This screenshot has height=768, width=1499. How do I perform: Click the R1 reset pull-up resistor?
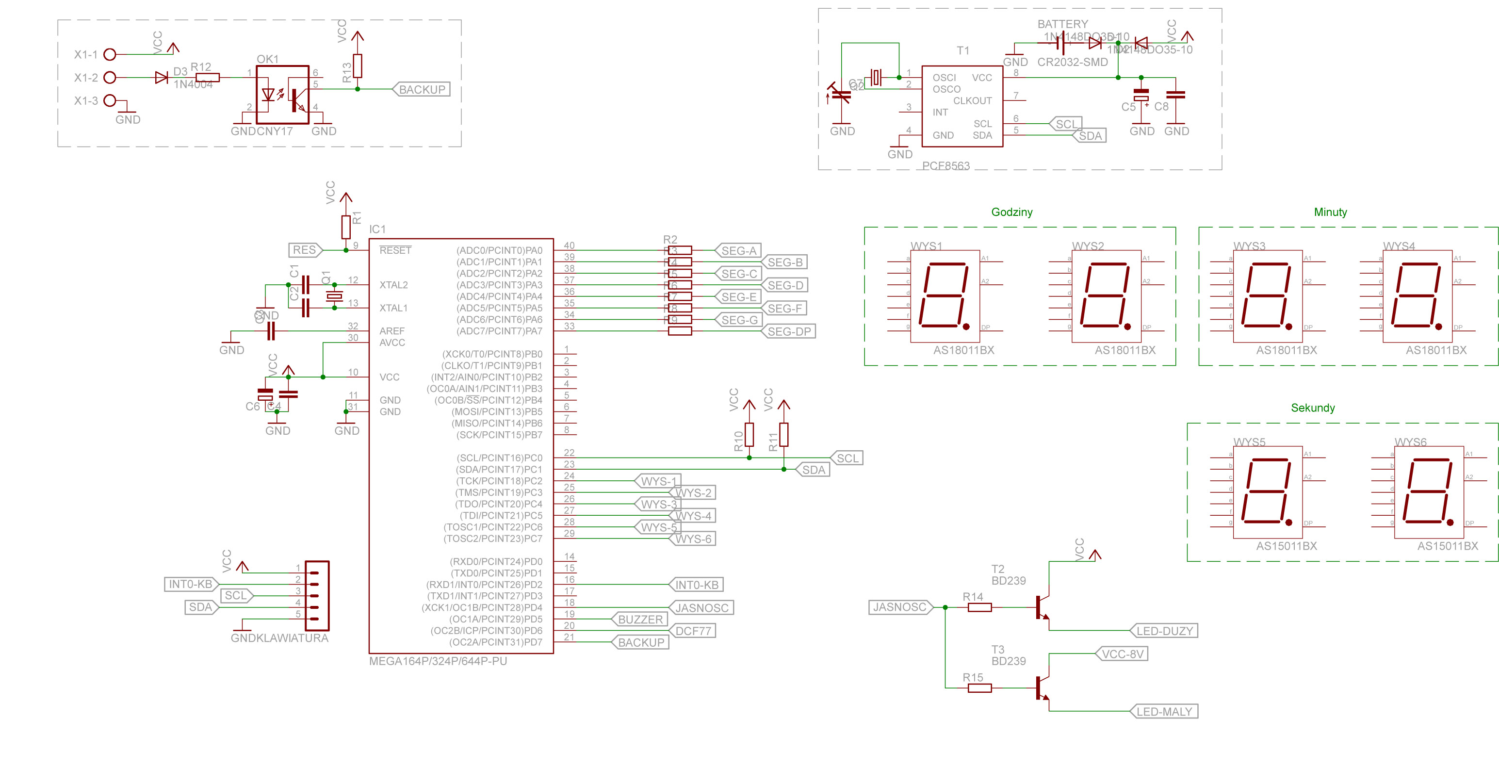[x=346, y=227]
